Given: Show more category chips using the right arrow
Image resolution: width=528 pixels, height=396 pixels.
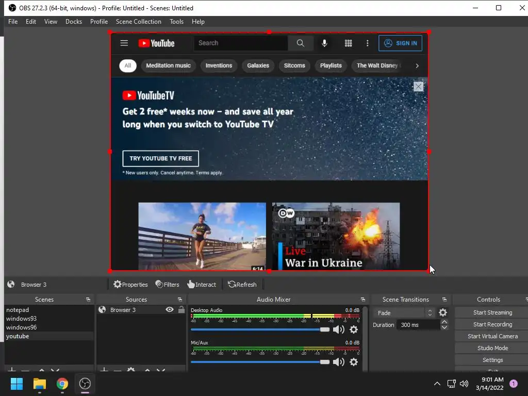Looking at the screenshot, I should point(417,65).
